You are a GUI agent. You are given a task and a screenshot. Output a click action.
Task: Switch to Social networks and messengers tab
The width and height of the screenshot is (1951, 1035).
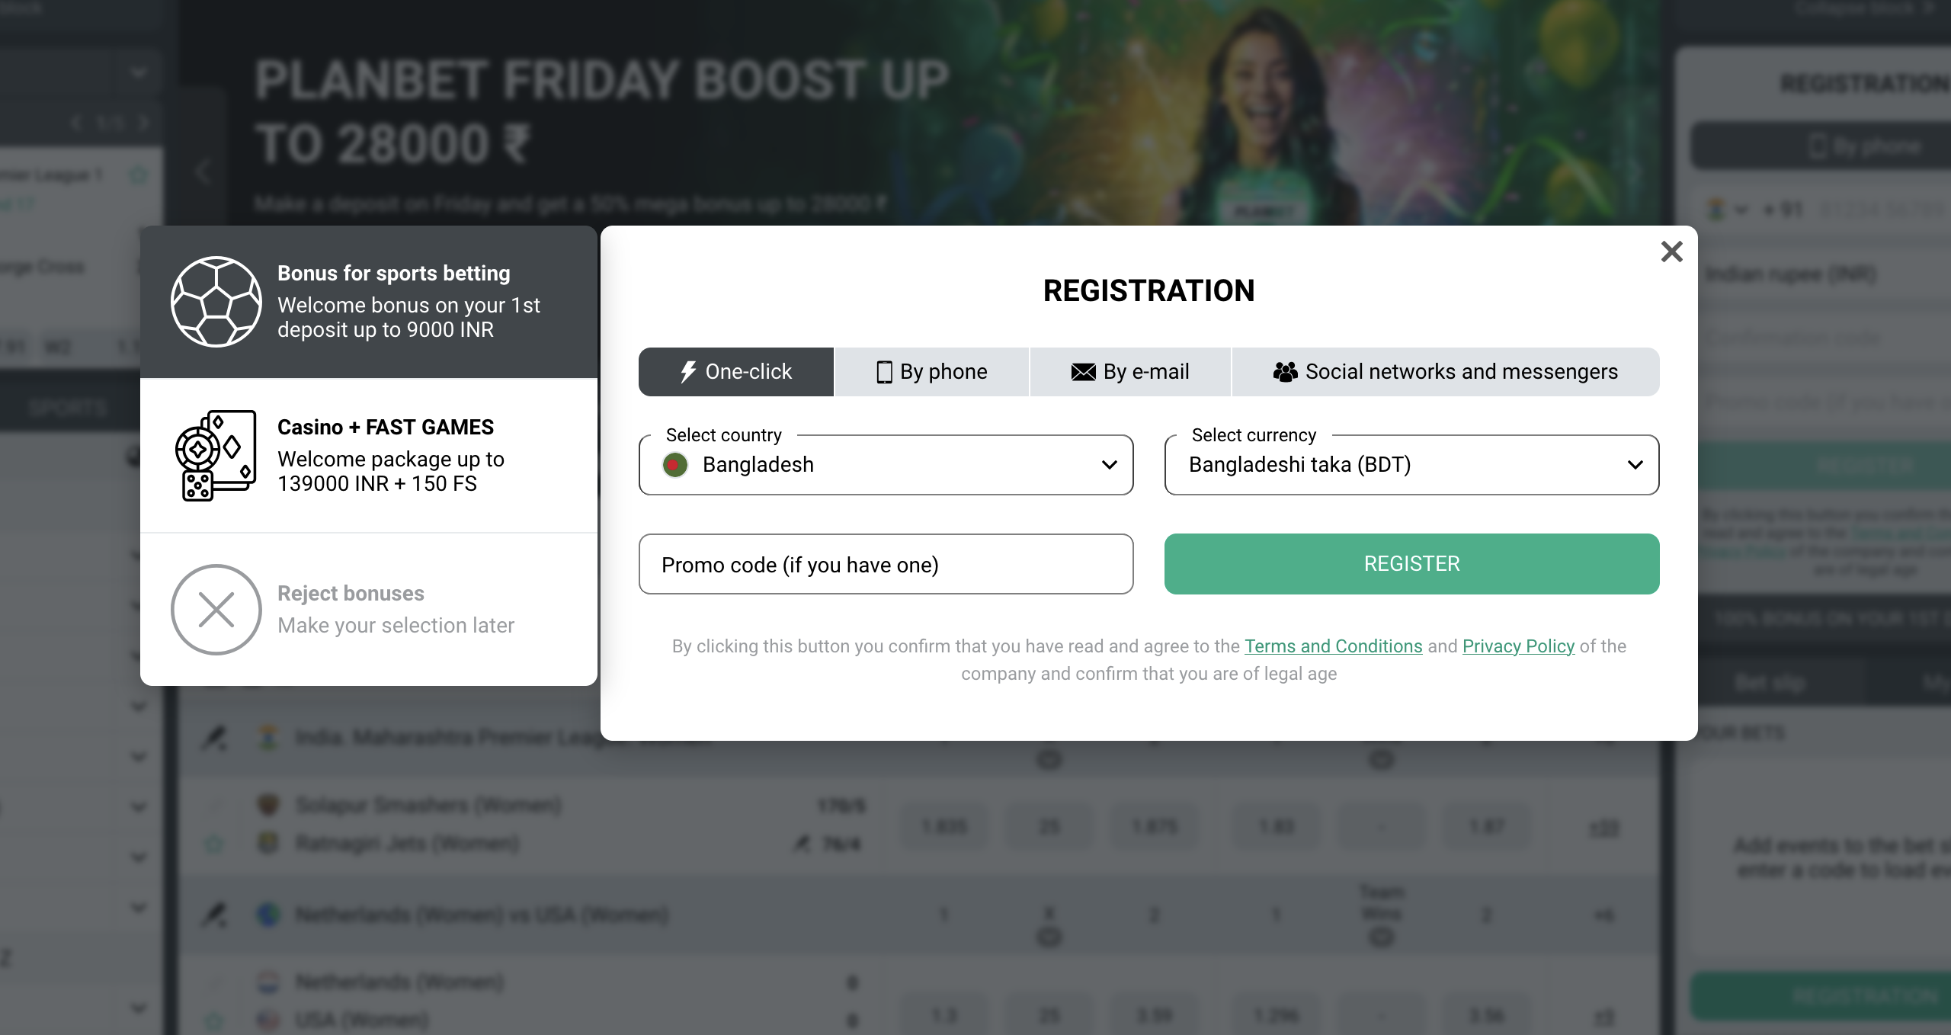(x=1446, y=372)
